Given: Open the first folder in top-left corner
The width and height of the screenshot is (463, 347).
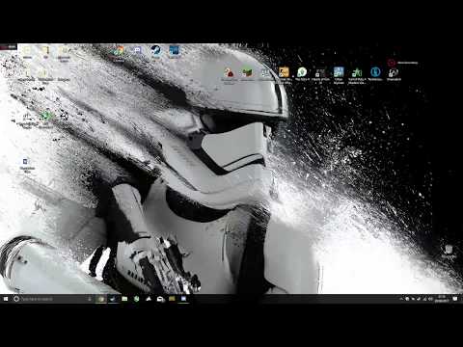Looking at the screenshot, I should [27, 50].
